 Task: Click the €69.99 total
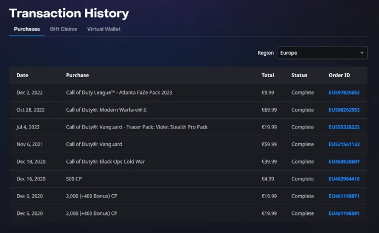(269, 110)
